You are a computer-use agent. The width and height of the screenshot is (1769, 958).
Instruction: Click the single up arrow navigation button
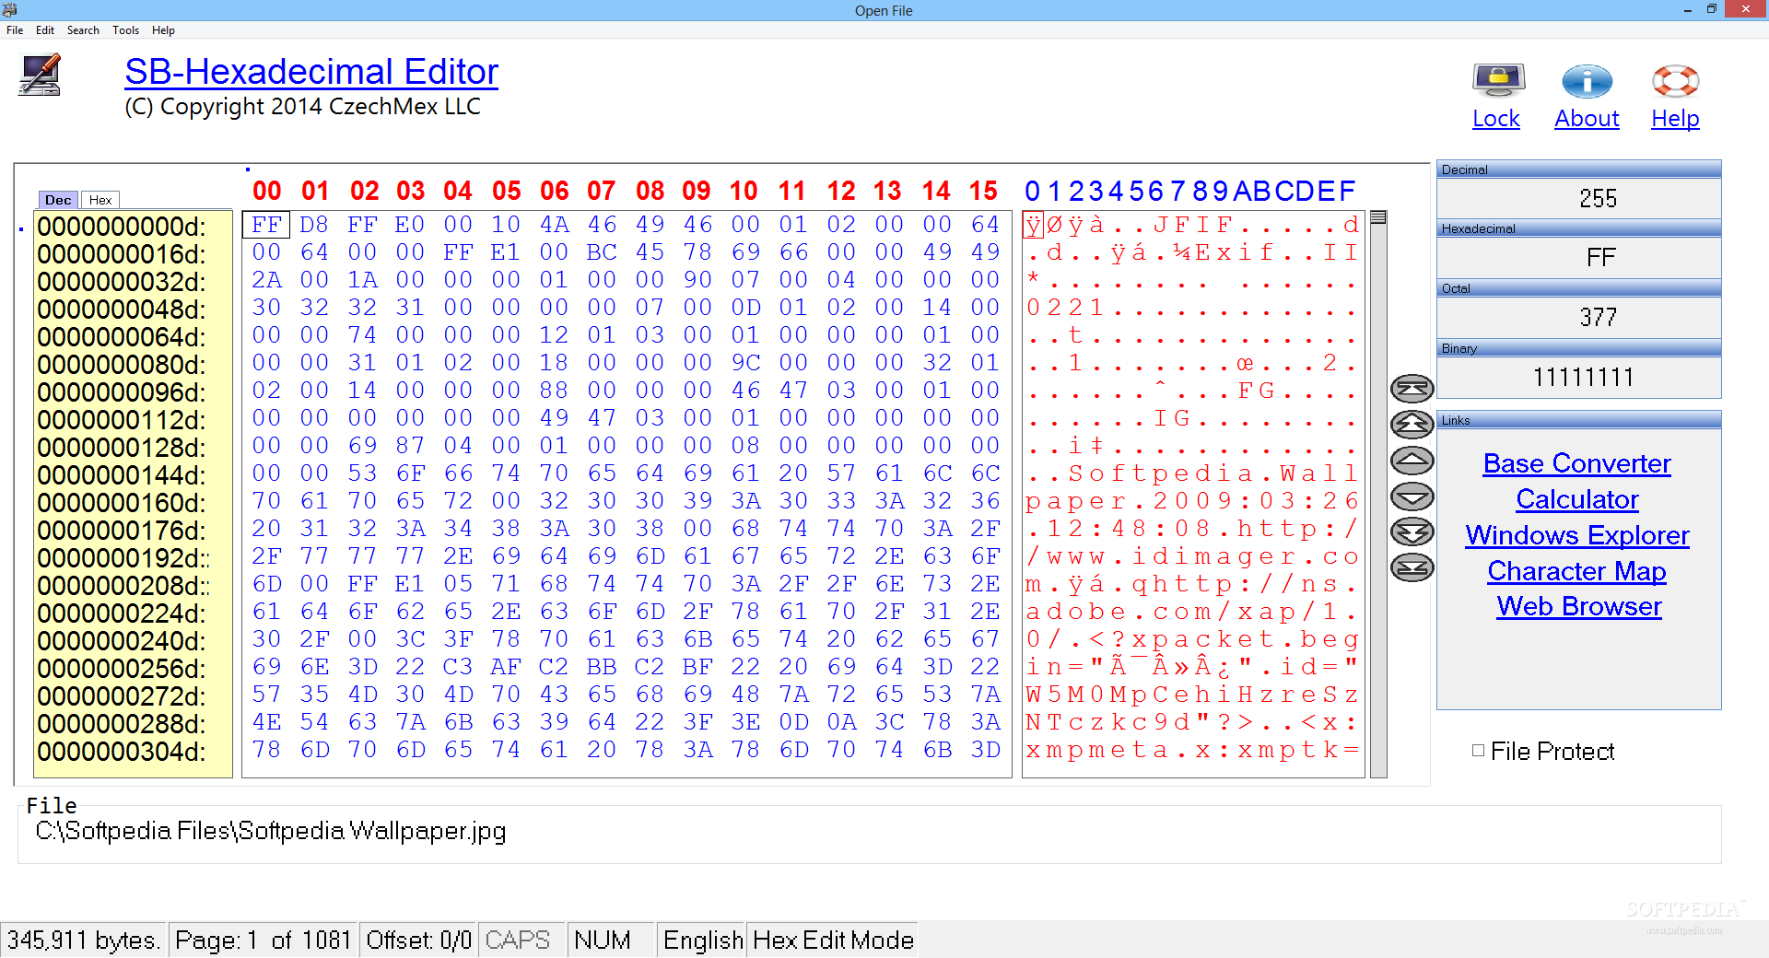[x=1412, y=461]
